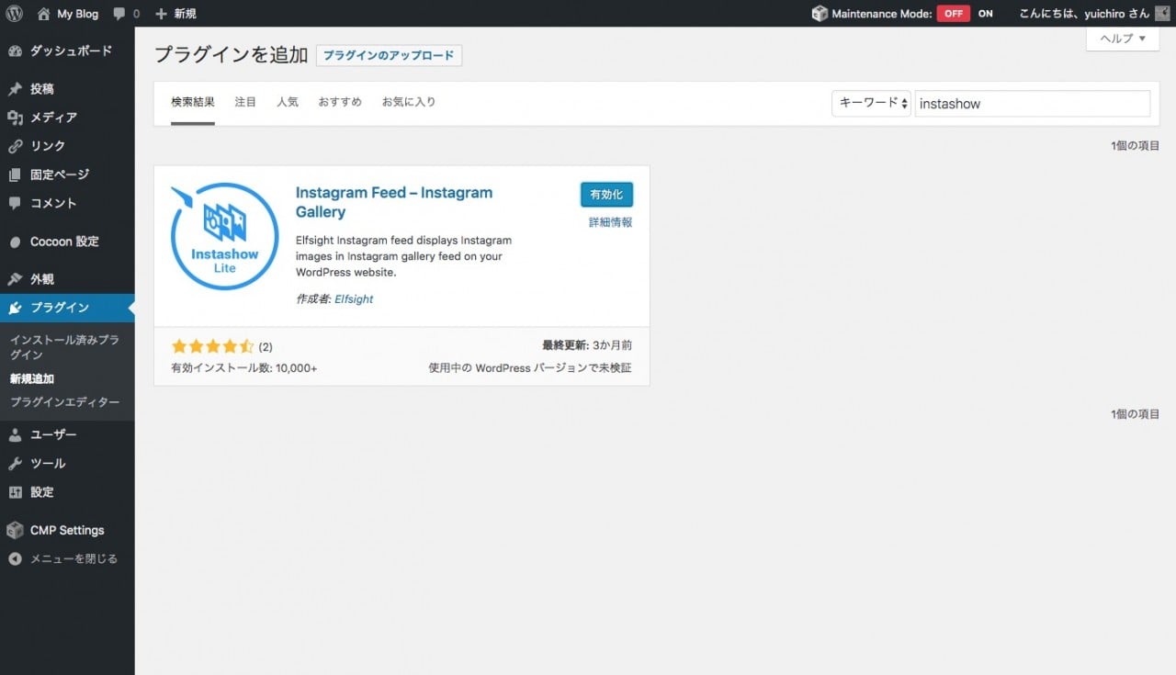Open the キーワード search type dropdown
This screenshot has height=675, width=1176.
872,103
